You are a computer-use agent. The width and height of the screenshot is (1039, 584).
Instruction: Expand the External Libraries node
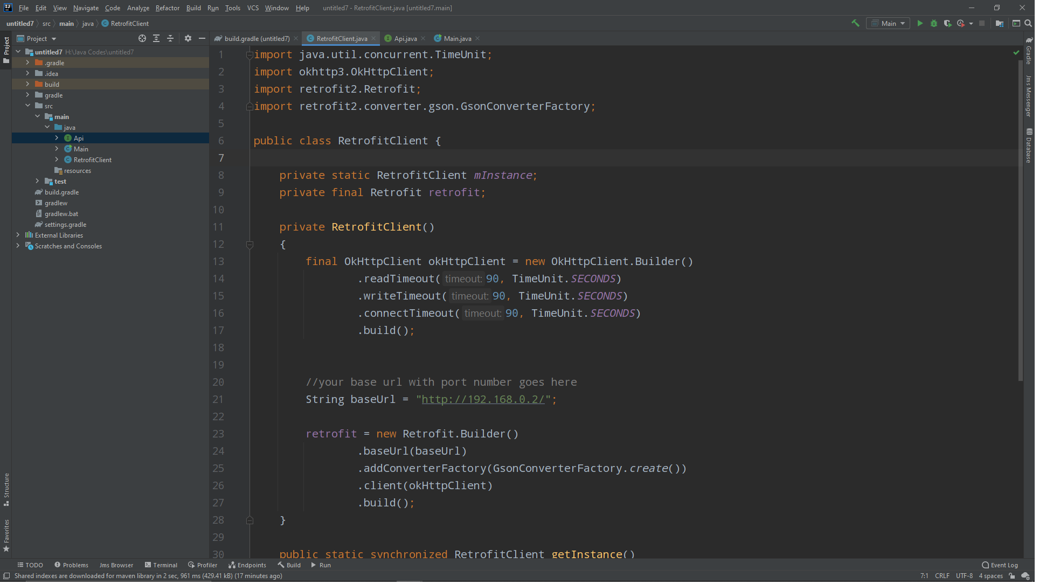click(x=18, y=236)
